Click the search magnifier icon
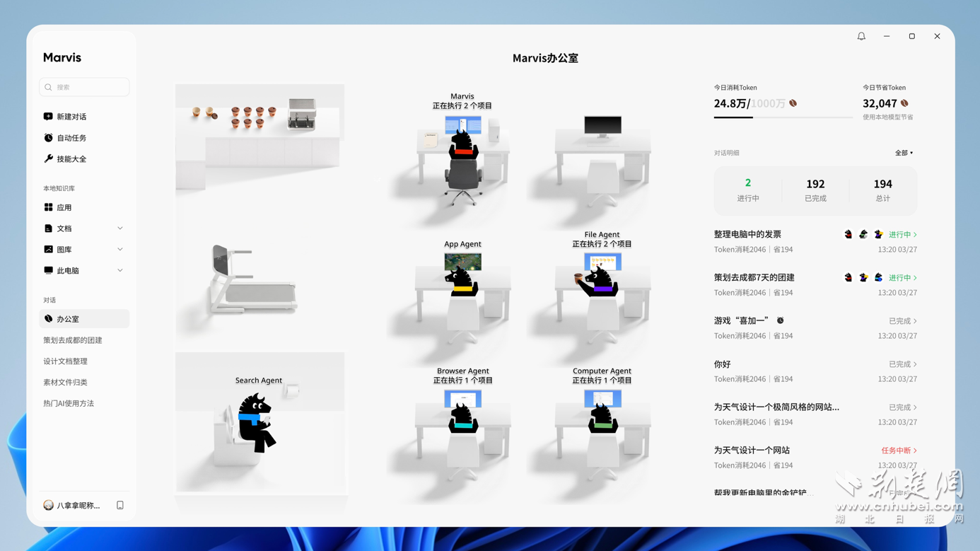Image resolution: width=980 pixels, height=551 pixels. tap(48, 87)
